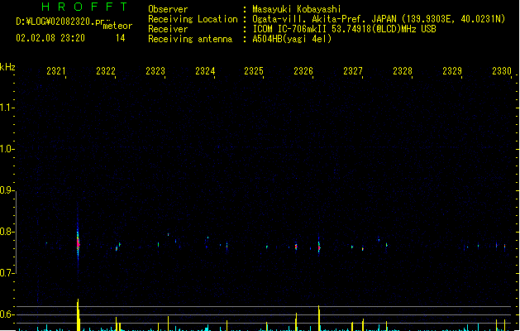Click the bright meteor echo after 2326
Image resolution: width=520 pixels, height=331 pixels.
(319, 247)
